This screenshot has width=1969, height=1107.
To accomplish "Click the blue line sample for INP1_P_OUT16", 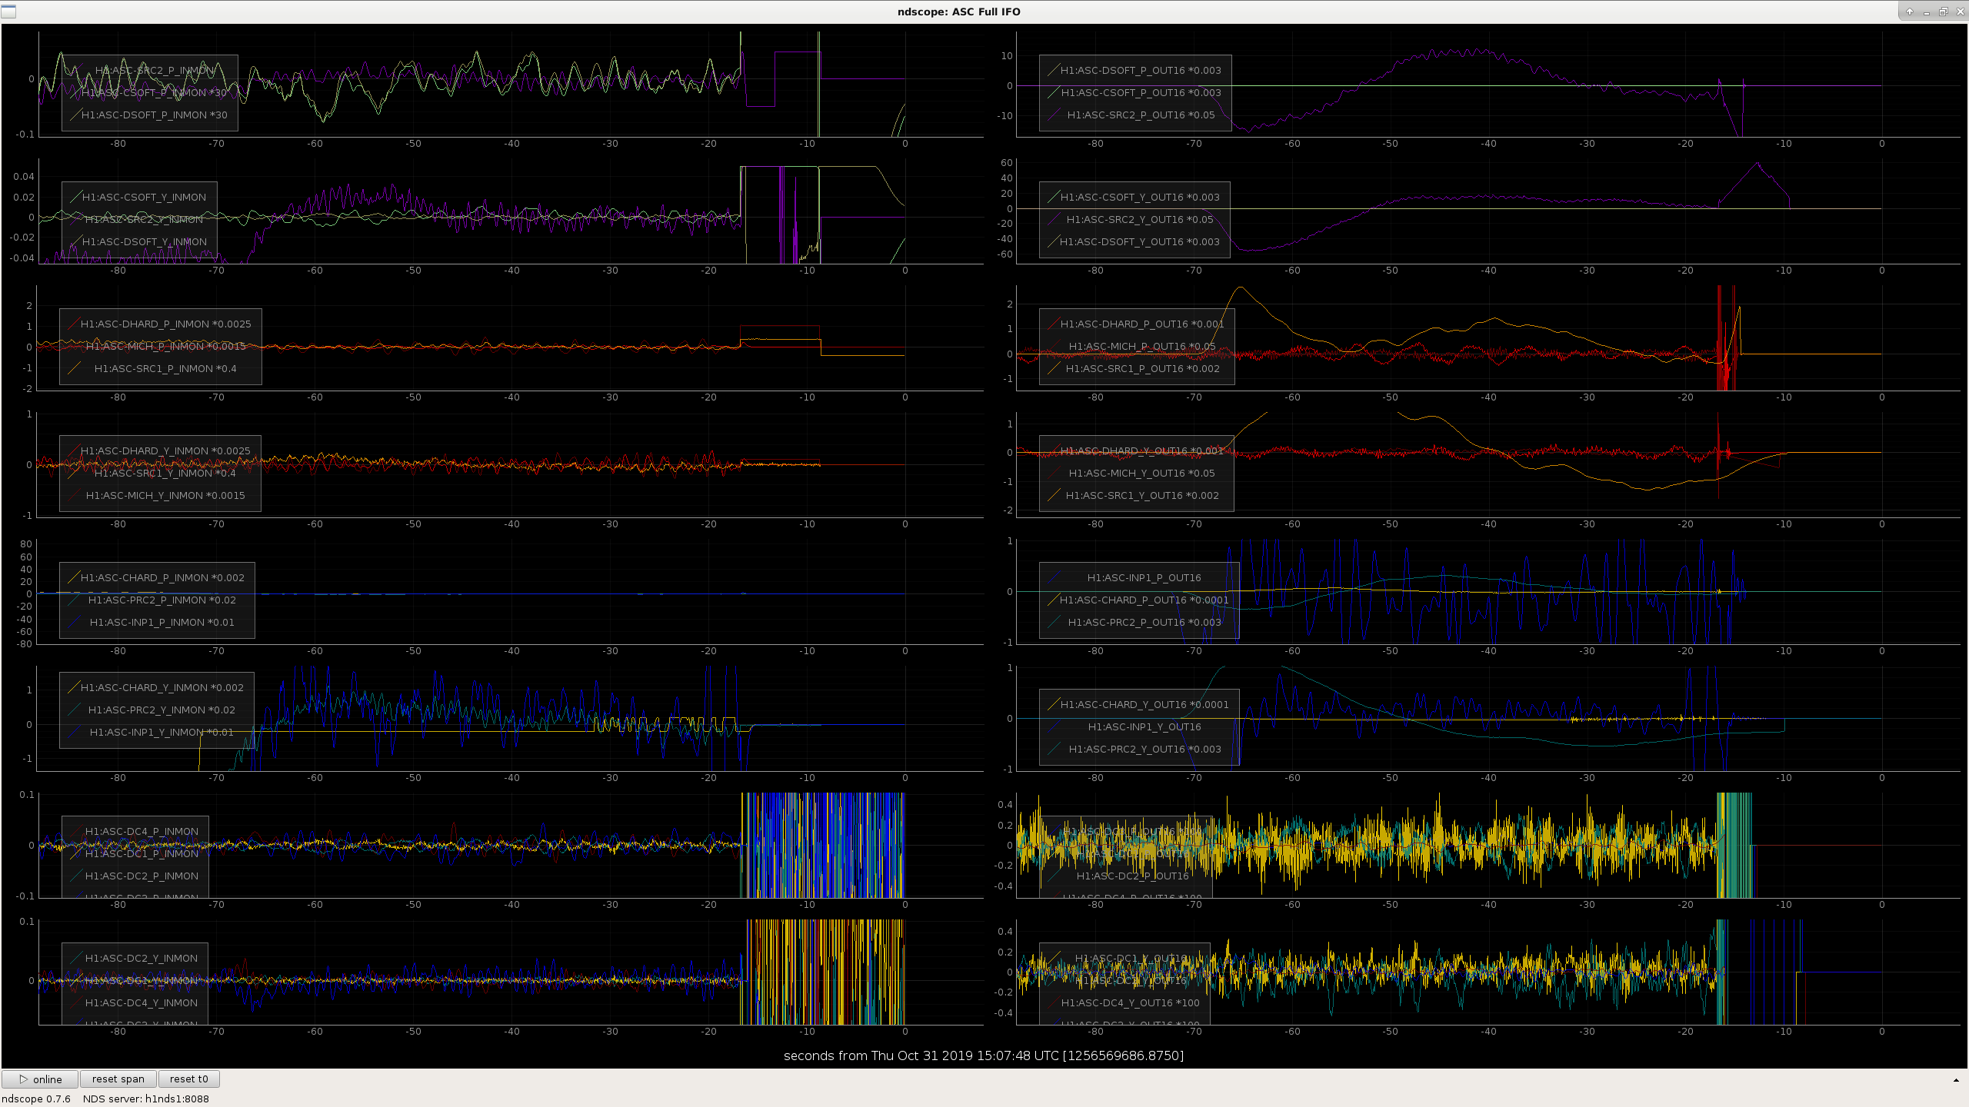I will click(1054, 578).
